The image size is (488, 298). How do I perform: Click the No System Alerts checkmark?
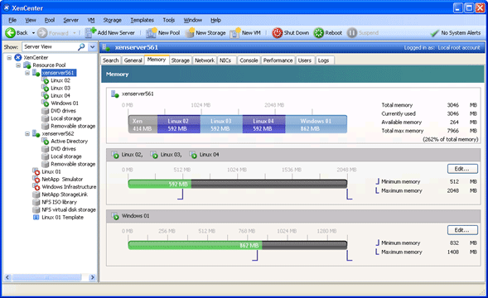(434, 33)
